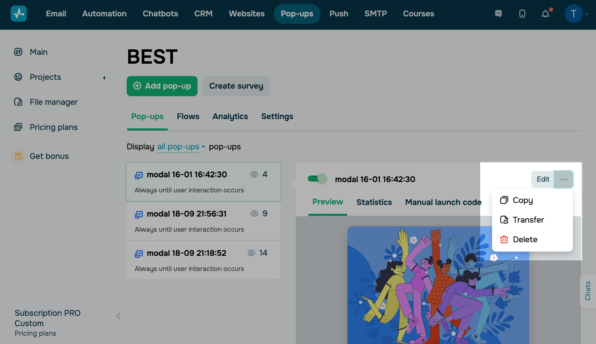Click the Create survey button
Screen dimensions: 596x344
pyautogui.click(x=236, y=86)
